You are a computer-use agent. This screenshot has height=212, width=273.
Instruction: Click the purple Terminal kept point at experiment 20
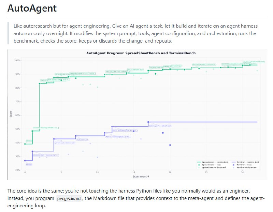tap(170, 145)
